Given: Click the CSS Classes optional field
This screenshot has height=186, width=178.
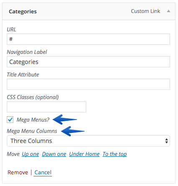Looking at the screenshot, I should [x=46, y=107].
